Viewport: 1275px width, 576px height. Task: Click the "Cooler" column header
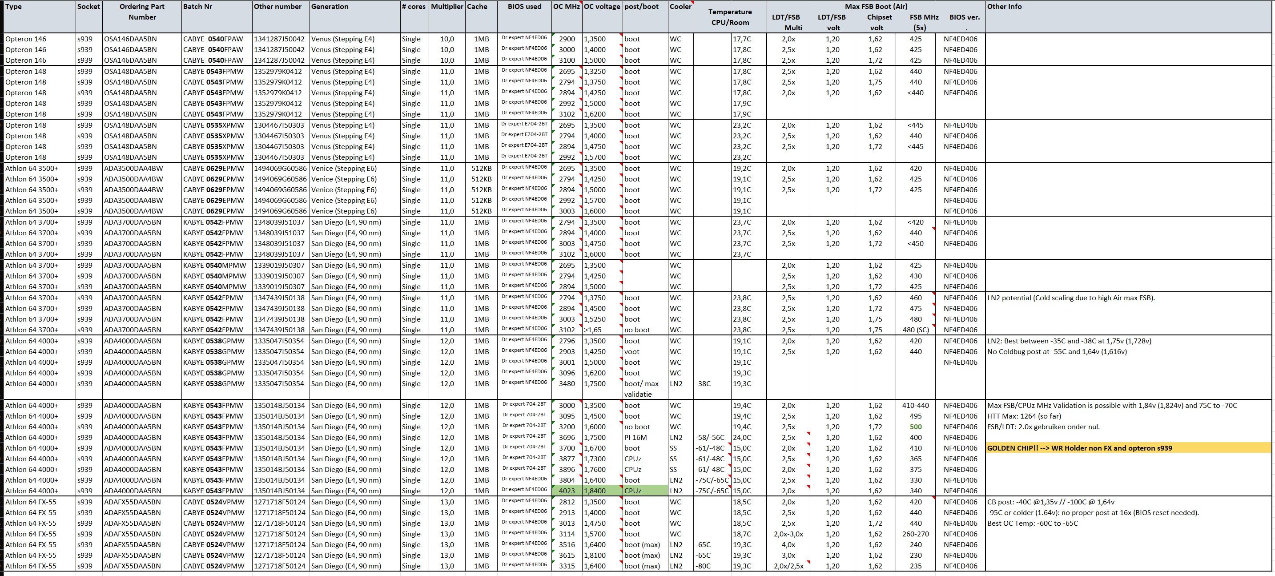click(680, 6)
